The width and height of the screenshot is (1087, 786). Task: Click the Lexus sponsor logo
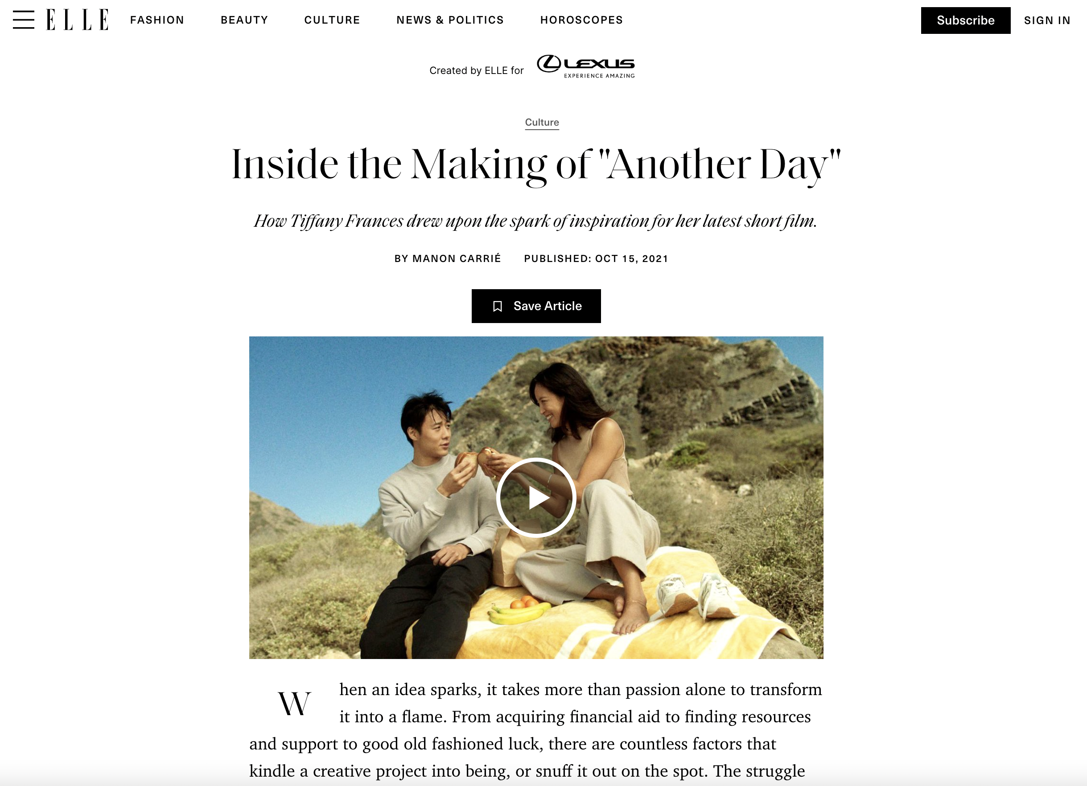click(586, 66)
